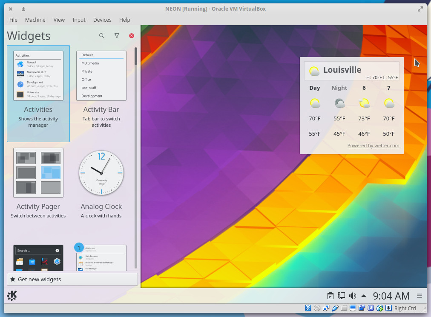Click the Day forecast column header
Viewport: 431px width, 317px height.
314,88
